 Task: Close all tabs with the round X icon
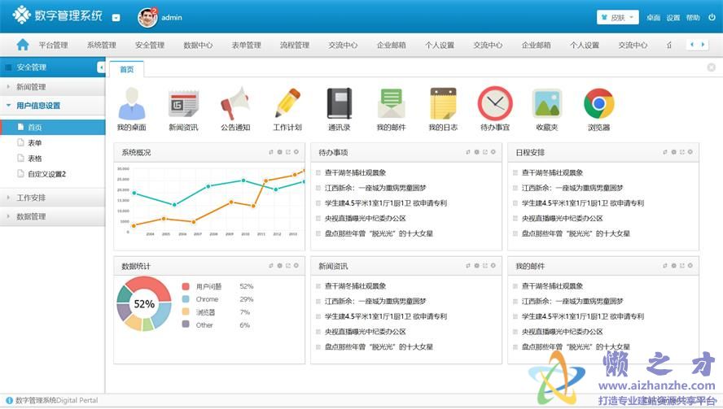(712, 67)
